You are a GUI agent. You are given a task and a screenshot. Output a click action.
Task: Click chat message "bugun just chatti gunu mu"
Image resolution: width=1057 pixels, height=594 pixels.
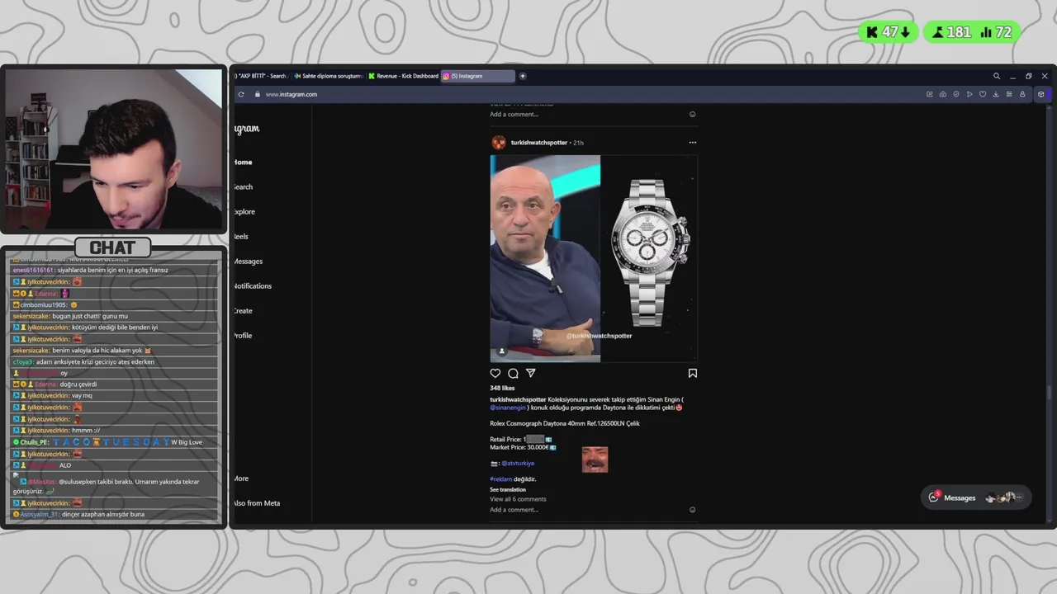(x=90, y=316)
